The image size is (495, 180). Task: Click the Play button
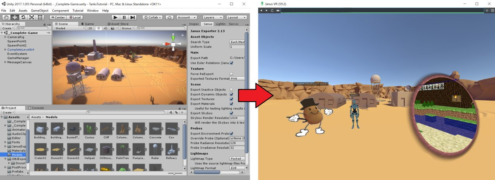coord(116,18)
